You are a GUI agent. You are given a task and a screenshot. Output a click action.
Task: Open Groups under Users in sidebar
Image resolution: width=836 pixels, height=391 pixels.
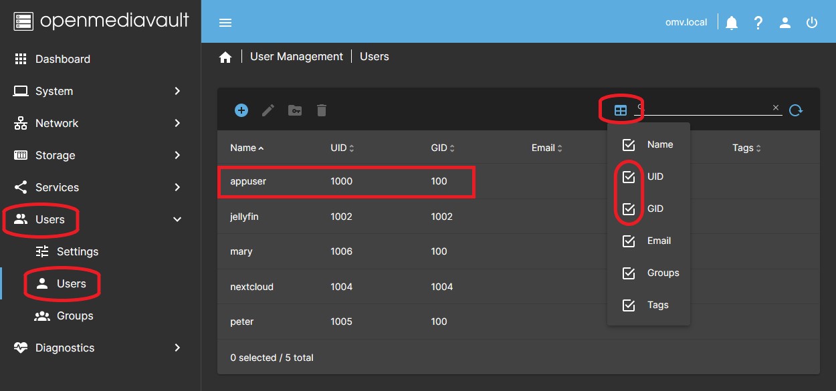coord(74,315)
